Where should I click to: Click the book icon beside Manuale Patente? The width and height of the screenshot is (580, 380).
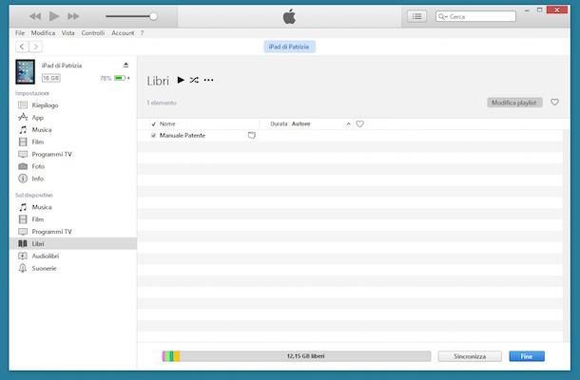coord(252,135)
